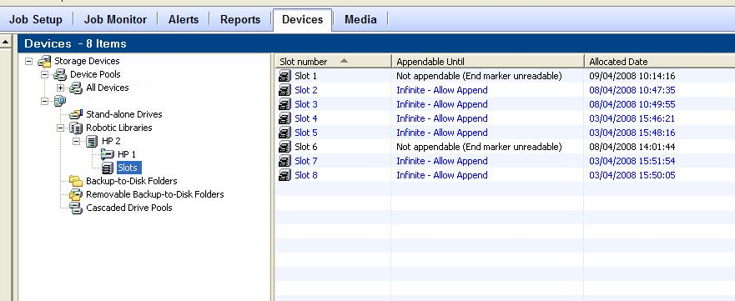Click the server computer icon in tree

click(x=60, y=101)
